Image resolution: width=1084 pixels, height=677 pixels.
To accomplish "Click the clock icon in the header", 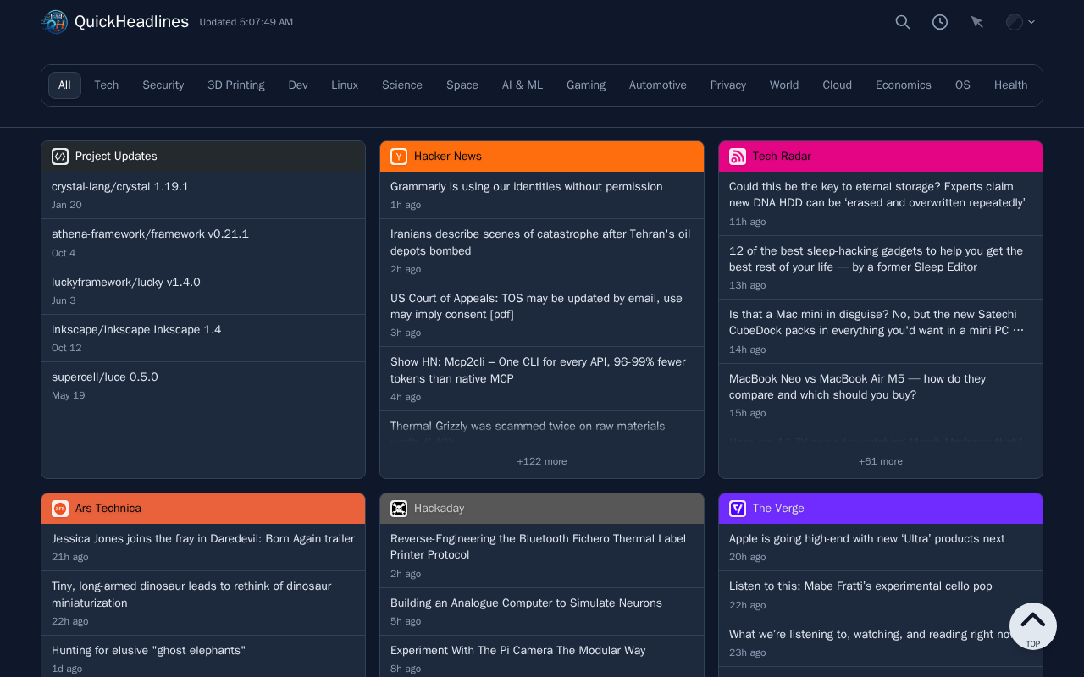I will pos(940,22).
